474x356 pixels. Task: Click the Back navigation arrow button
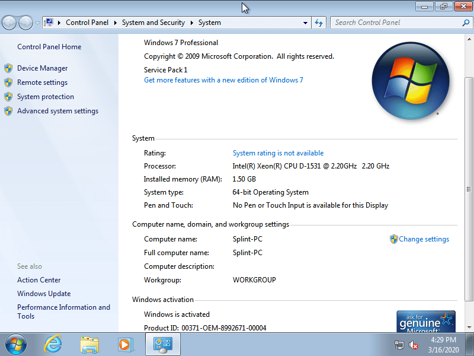(9, 23)
